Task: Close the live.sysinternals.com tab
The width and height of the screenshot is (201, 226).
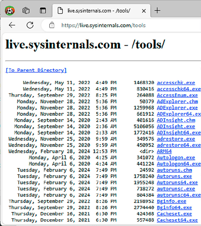Action: pos(144,11)
